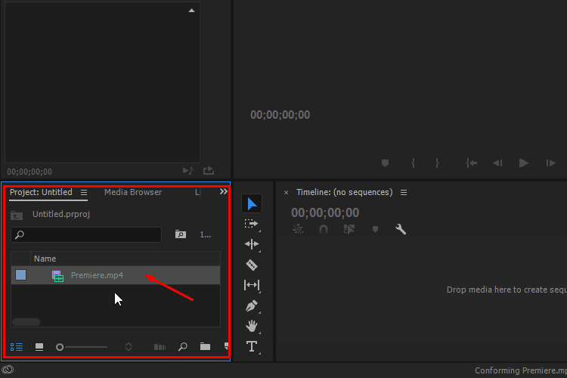Mark Out point in Program Monitor
The image size is (567, 378).
437,163
